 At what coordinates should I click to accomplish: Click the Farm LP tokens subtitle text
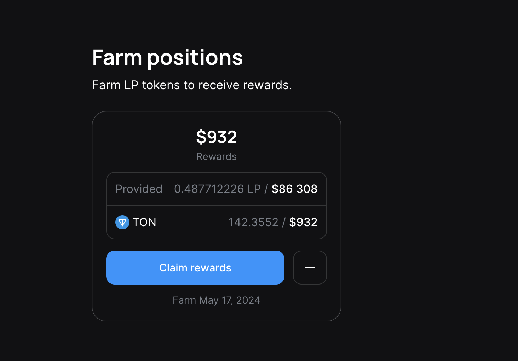tap(192, 85)
